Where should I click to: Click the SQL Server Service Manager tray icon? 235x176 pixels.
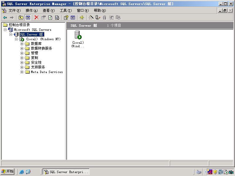pyautogui.click(x=226, y=172)
